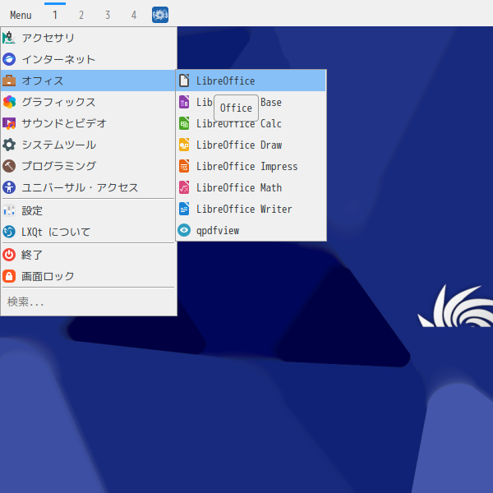Click the LibreOffice Draw icon
This screenshot has height=493, width=493.
(184, 145)
